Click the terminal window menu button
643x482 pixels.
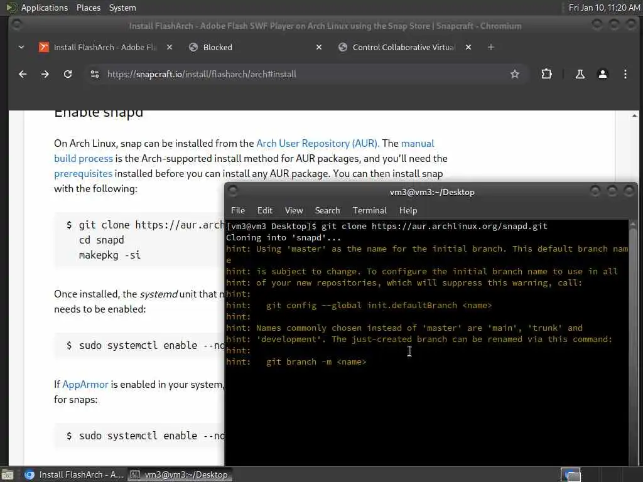click(x=232, y=191)
